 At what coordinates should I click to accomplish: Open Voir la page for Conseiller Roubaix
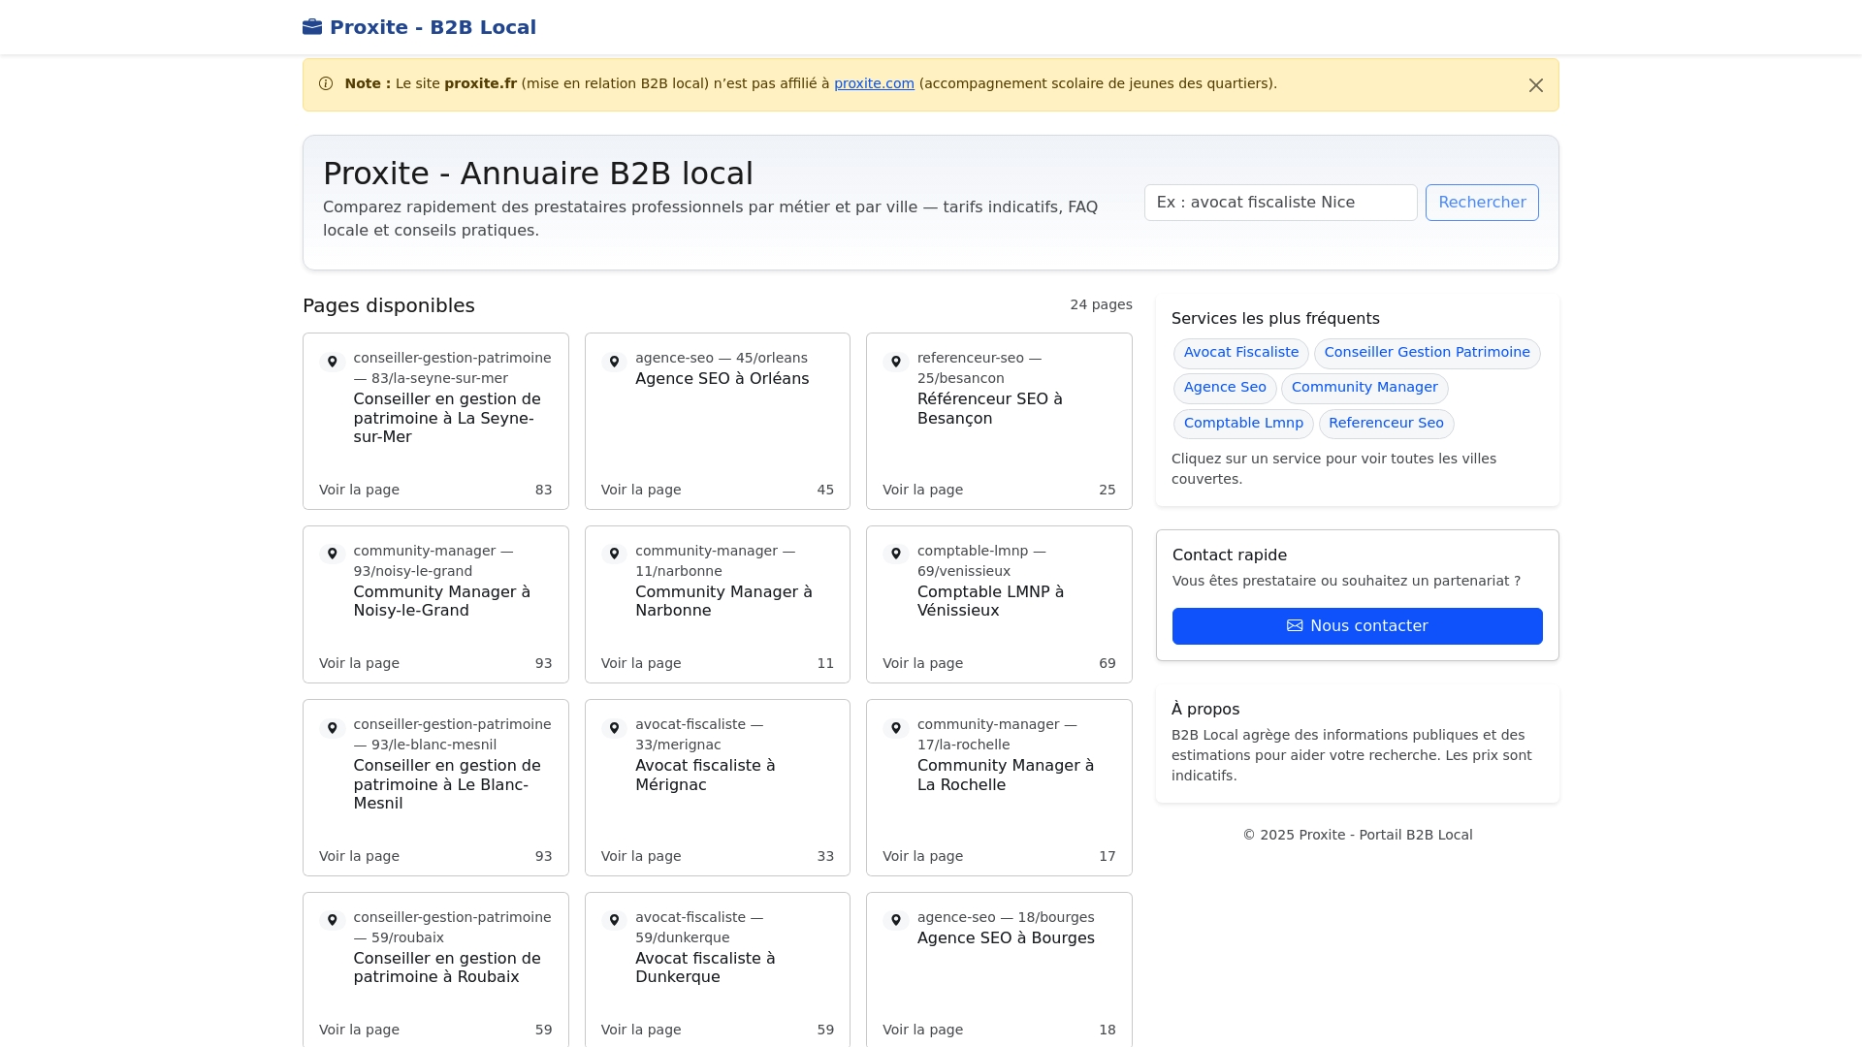pos(359,1030)
